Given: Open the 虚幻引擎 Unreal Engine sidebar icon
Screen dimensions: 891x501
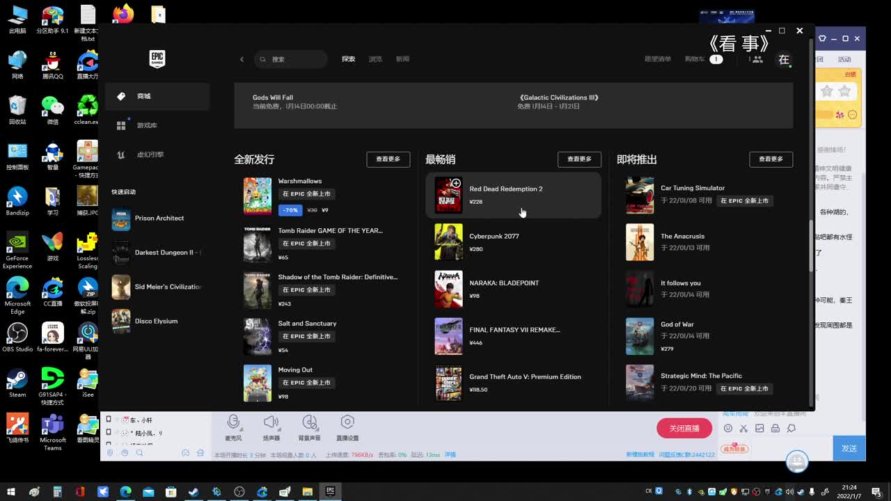Looking at the screenshot, I should pos(121,154).
